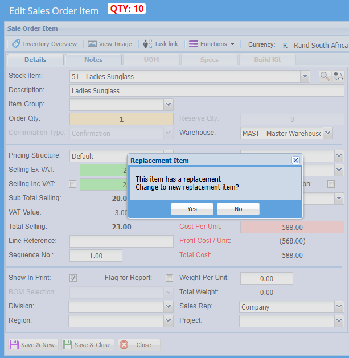Screen dimensions: 349x358
Task: Click the green Selling Ex VAT field
Action: pyautogui.click(x=104, y=170)
